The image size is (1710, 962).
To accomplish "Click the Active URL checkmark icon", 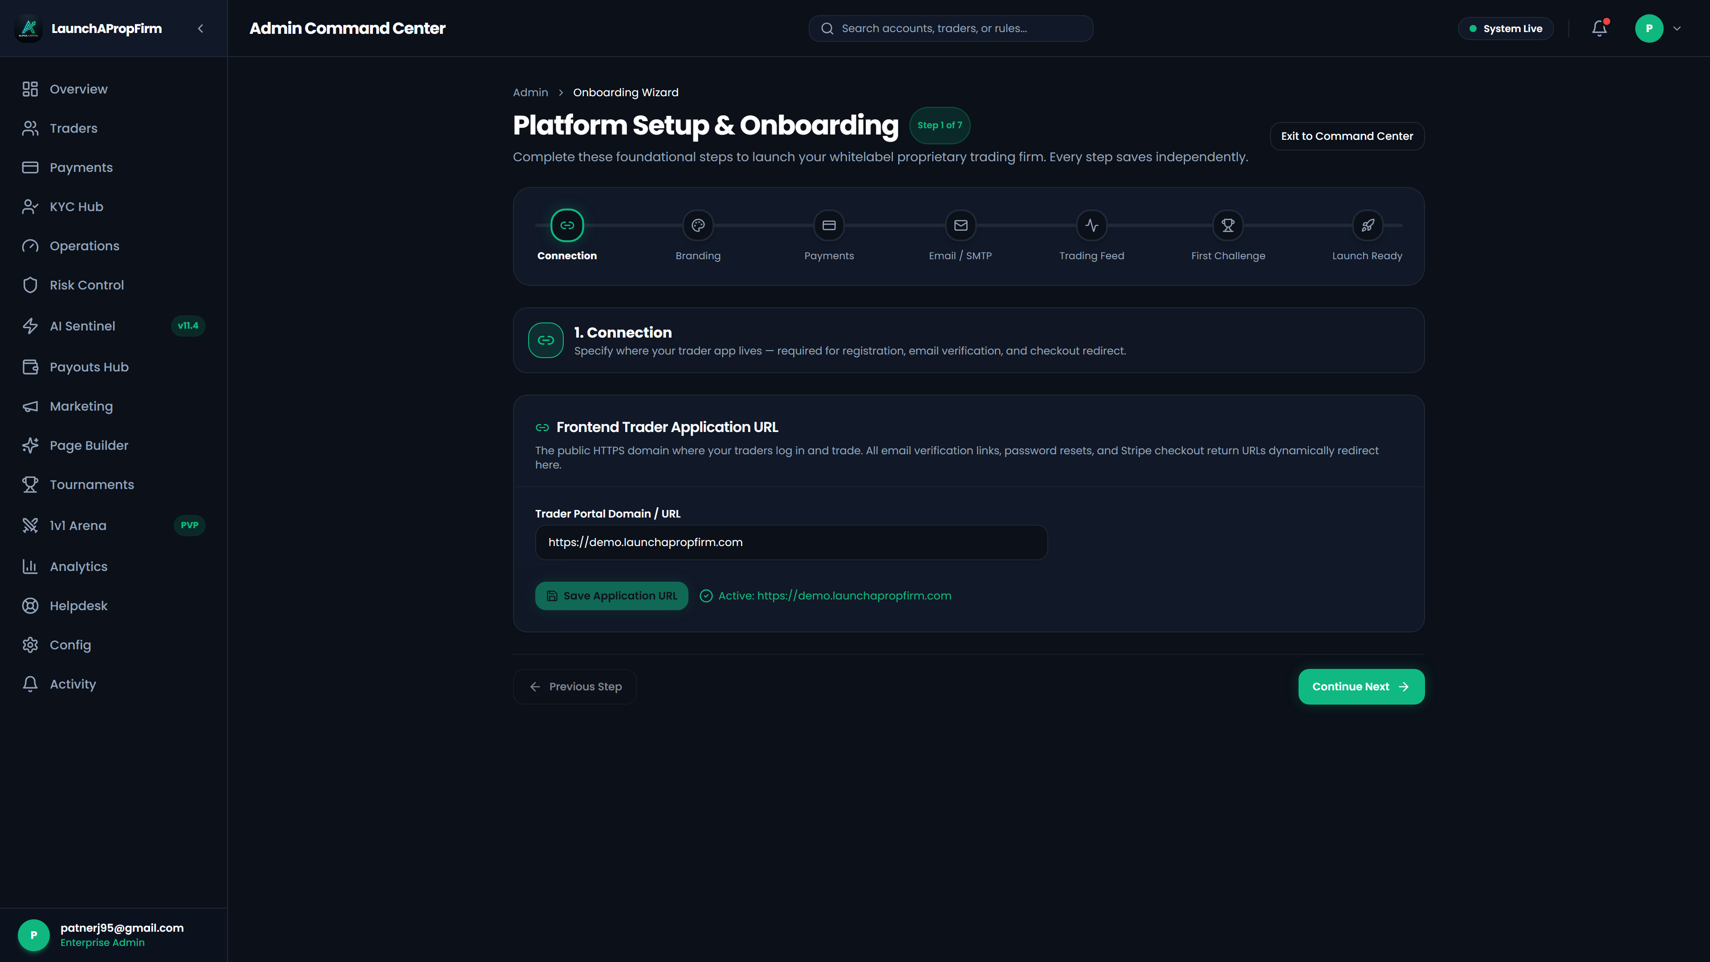I will pos(706,596).
